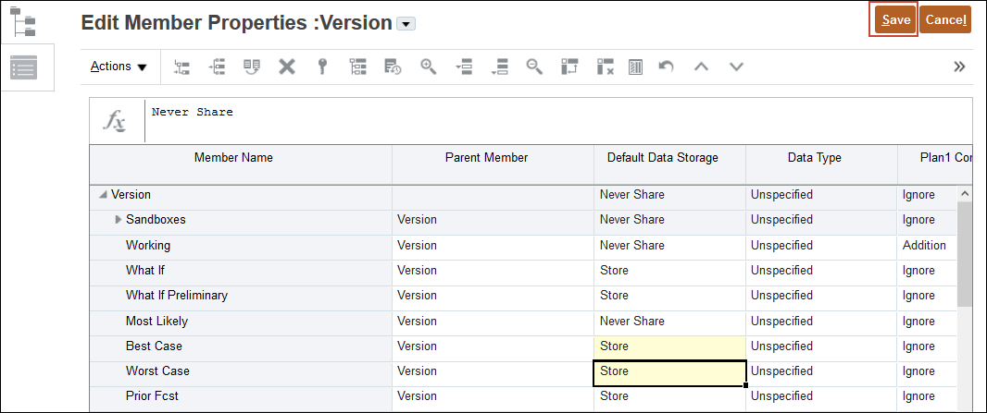Click the fx formula icon
The image size is (987, 413).
coord(115,121)
